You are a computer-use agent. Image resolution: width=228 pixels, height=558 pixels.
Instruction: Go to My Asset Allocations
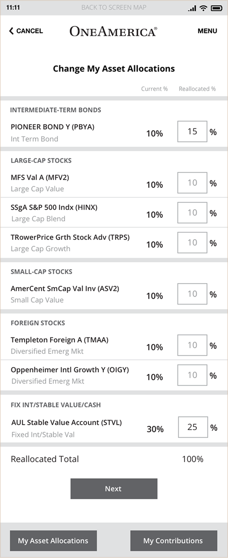[x=53, y=541]
